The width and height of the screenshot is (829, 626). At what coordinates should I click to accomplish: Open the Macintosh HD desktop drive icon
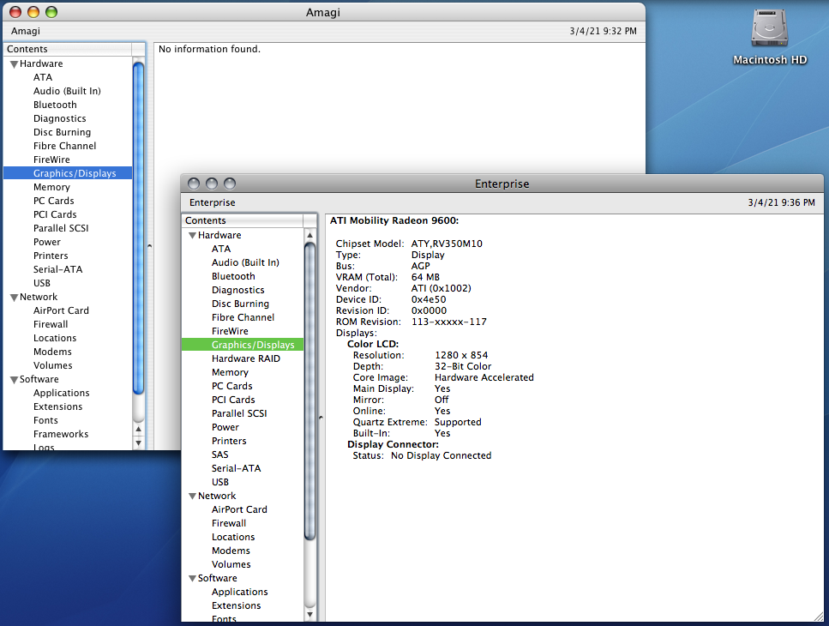pyautogui.click(x=770, y=28)
